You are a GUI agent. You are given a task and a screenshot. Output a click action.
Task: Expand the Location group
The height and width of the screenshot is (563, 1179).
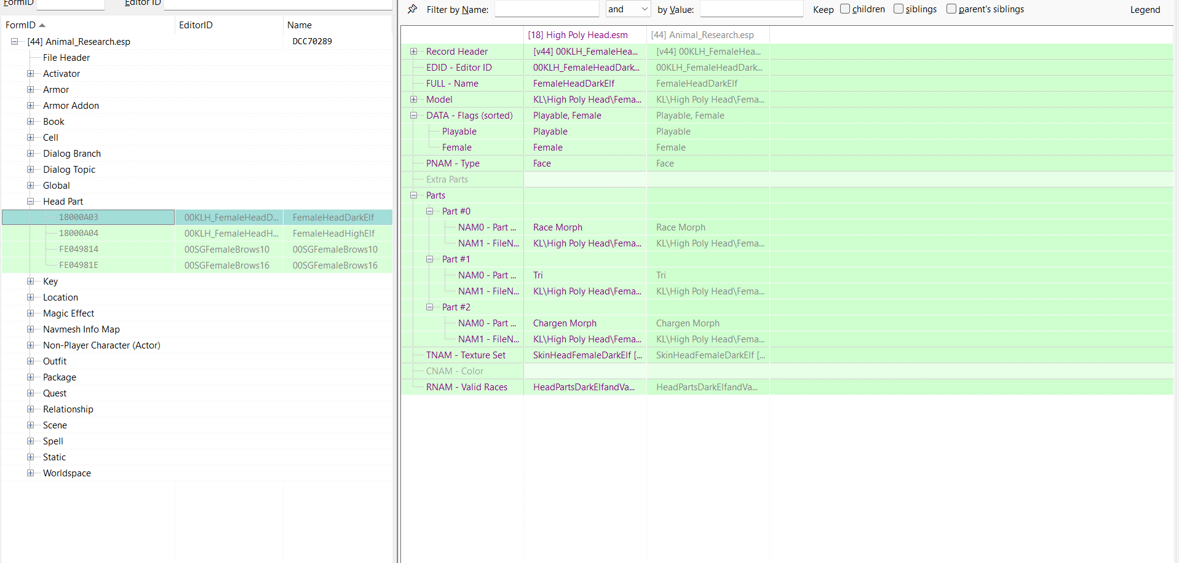tap(30, 297)
